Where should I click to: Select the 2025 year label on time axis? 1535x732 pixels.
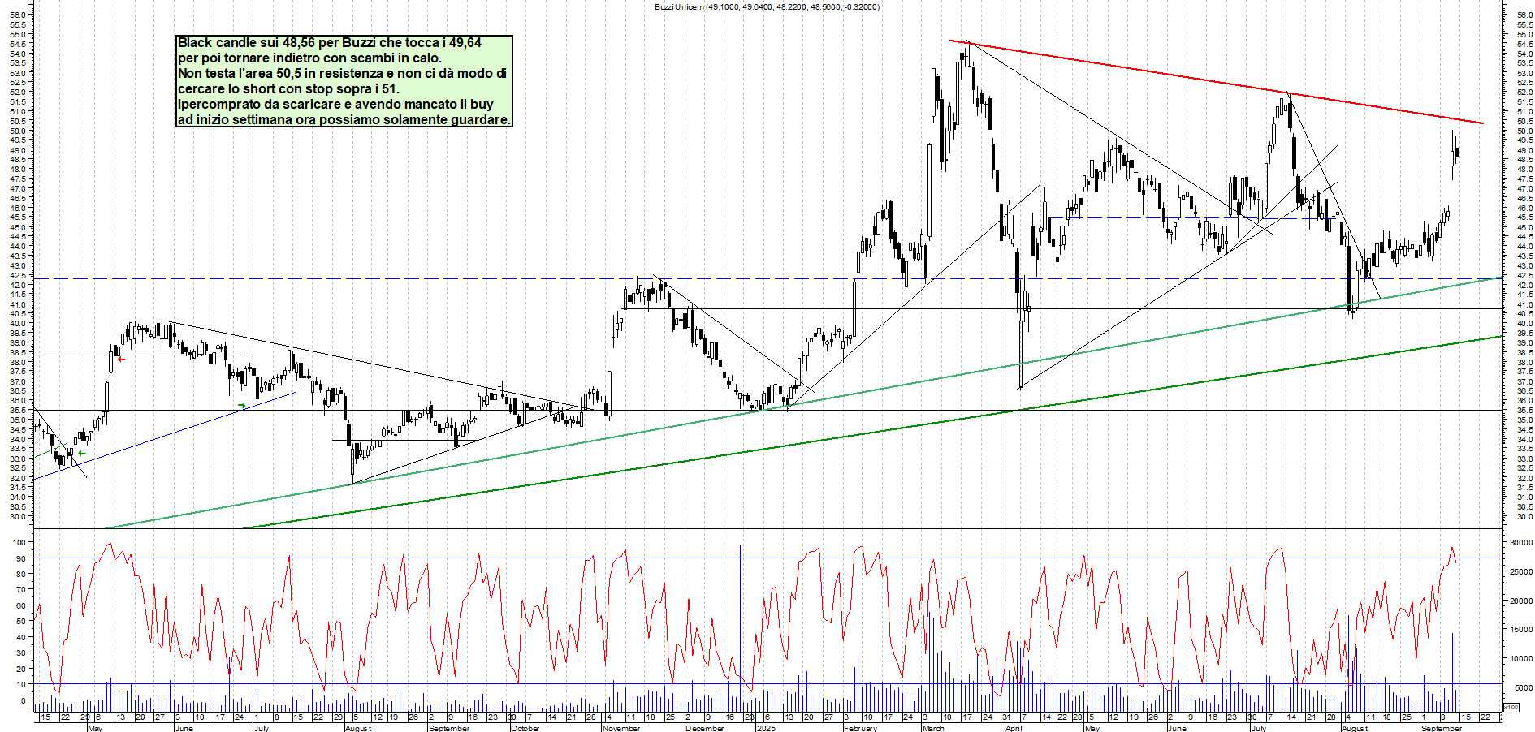click(765, 728)
